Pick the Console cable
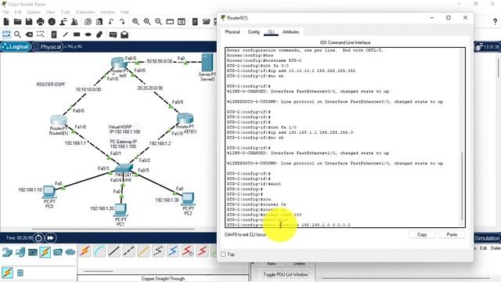 [x=99, y=251]
